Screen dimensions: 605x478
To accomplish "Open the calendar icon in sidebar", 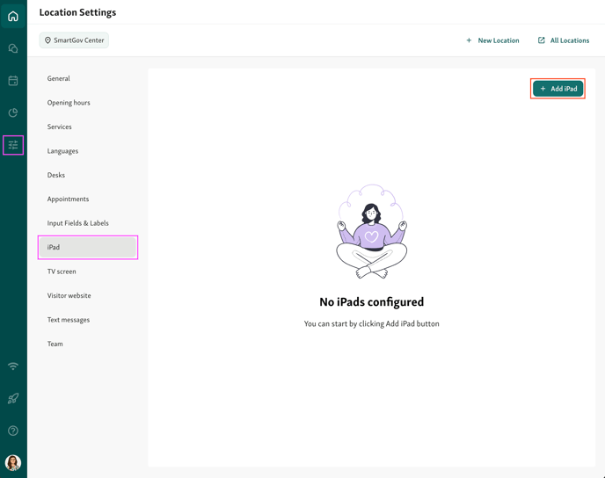I will 13,81.
